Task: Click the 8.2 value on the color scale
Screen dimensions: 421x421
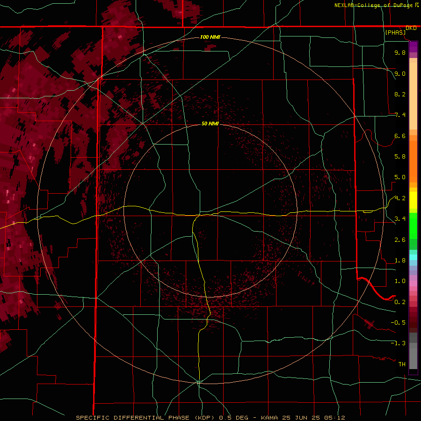Action: pos(400,94)
